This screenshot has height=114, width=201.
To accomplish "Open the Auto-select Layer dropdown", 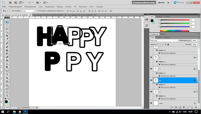I will click(x=28, y=11).
